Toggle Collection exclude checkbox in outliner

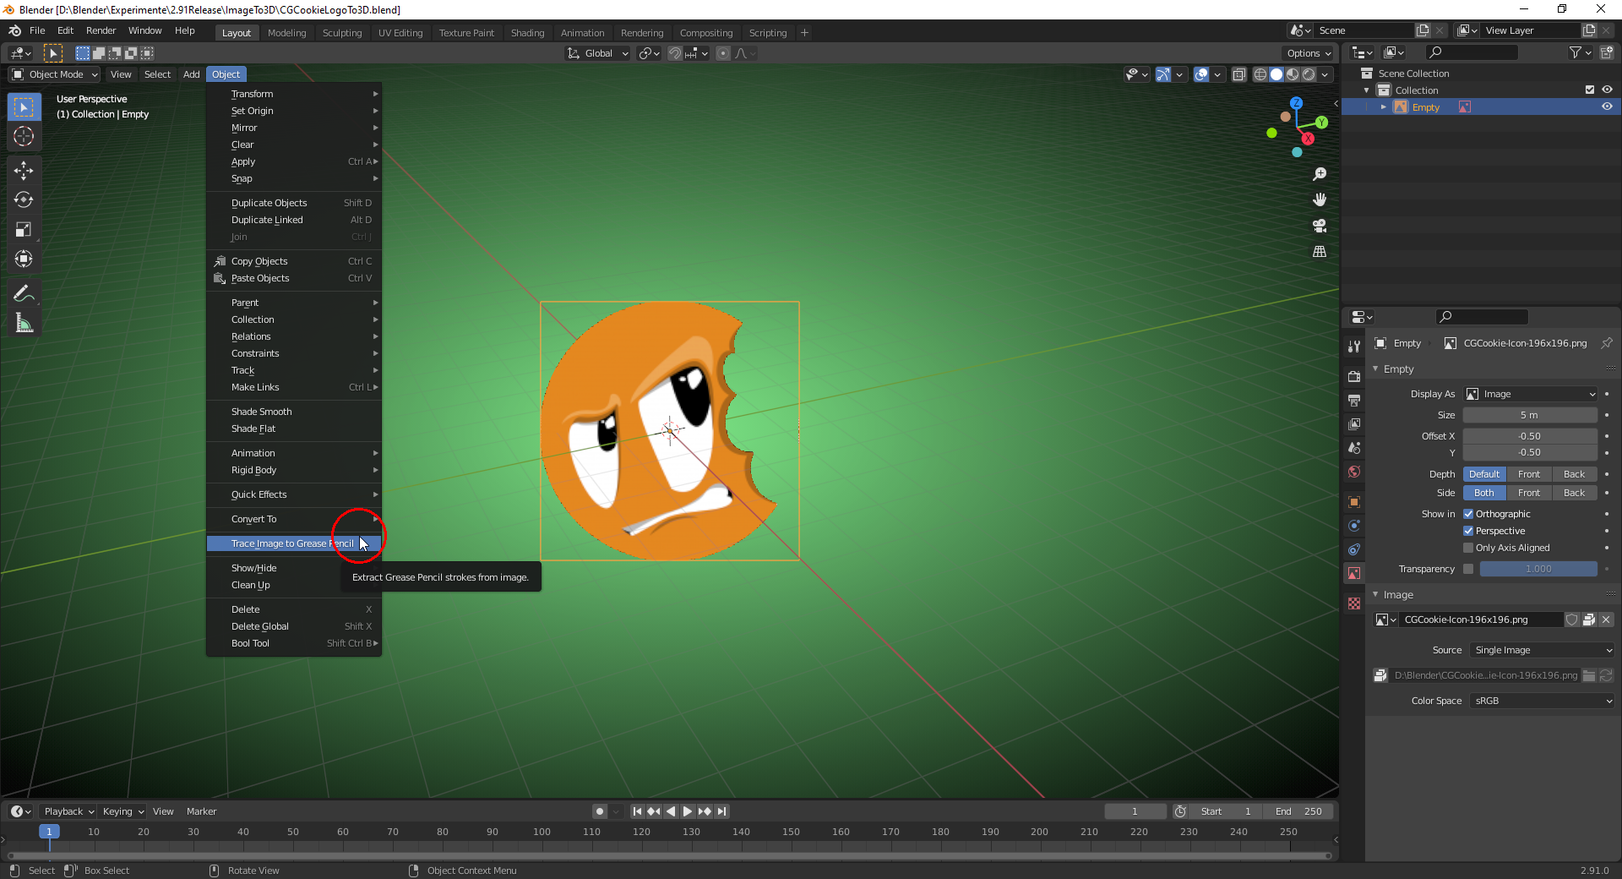pyautogui.click(x=1590, y=90)
